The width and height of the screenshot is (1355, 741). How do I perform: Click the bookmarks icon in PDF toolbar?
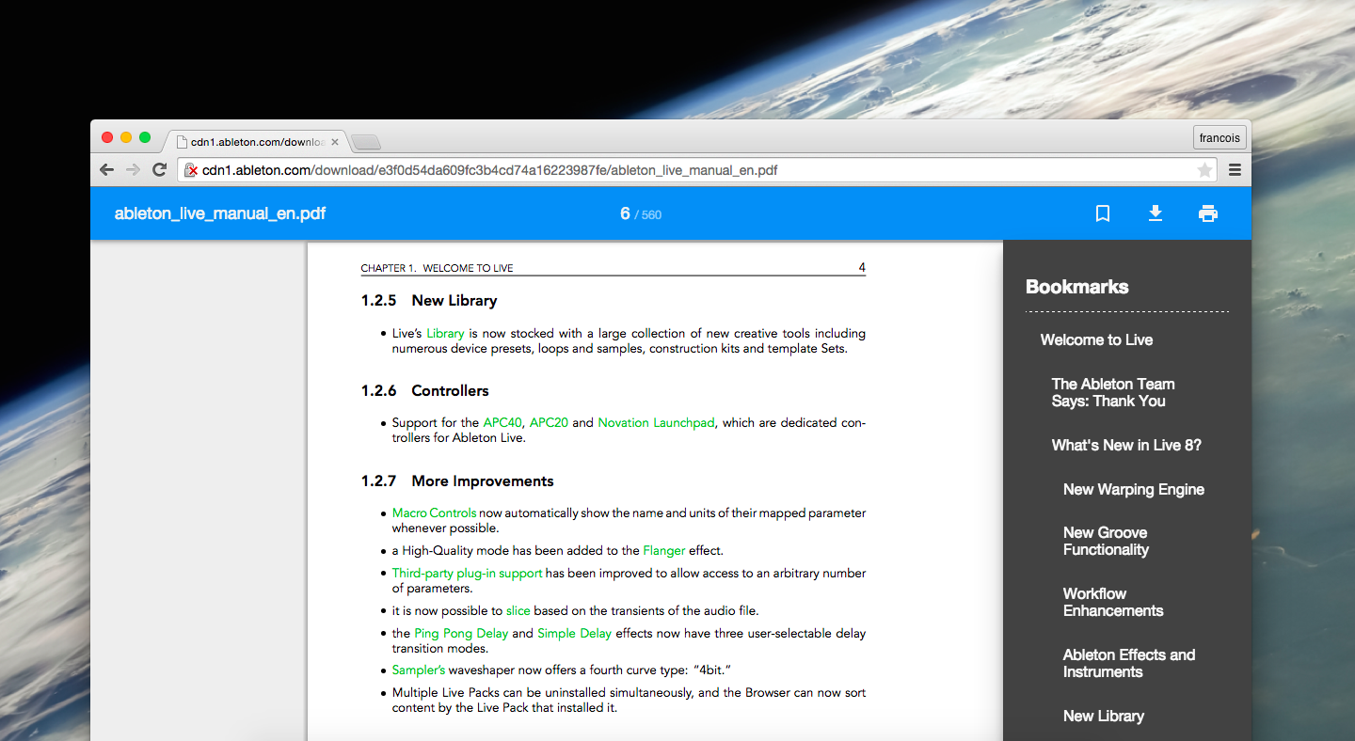[1103, 213]
